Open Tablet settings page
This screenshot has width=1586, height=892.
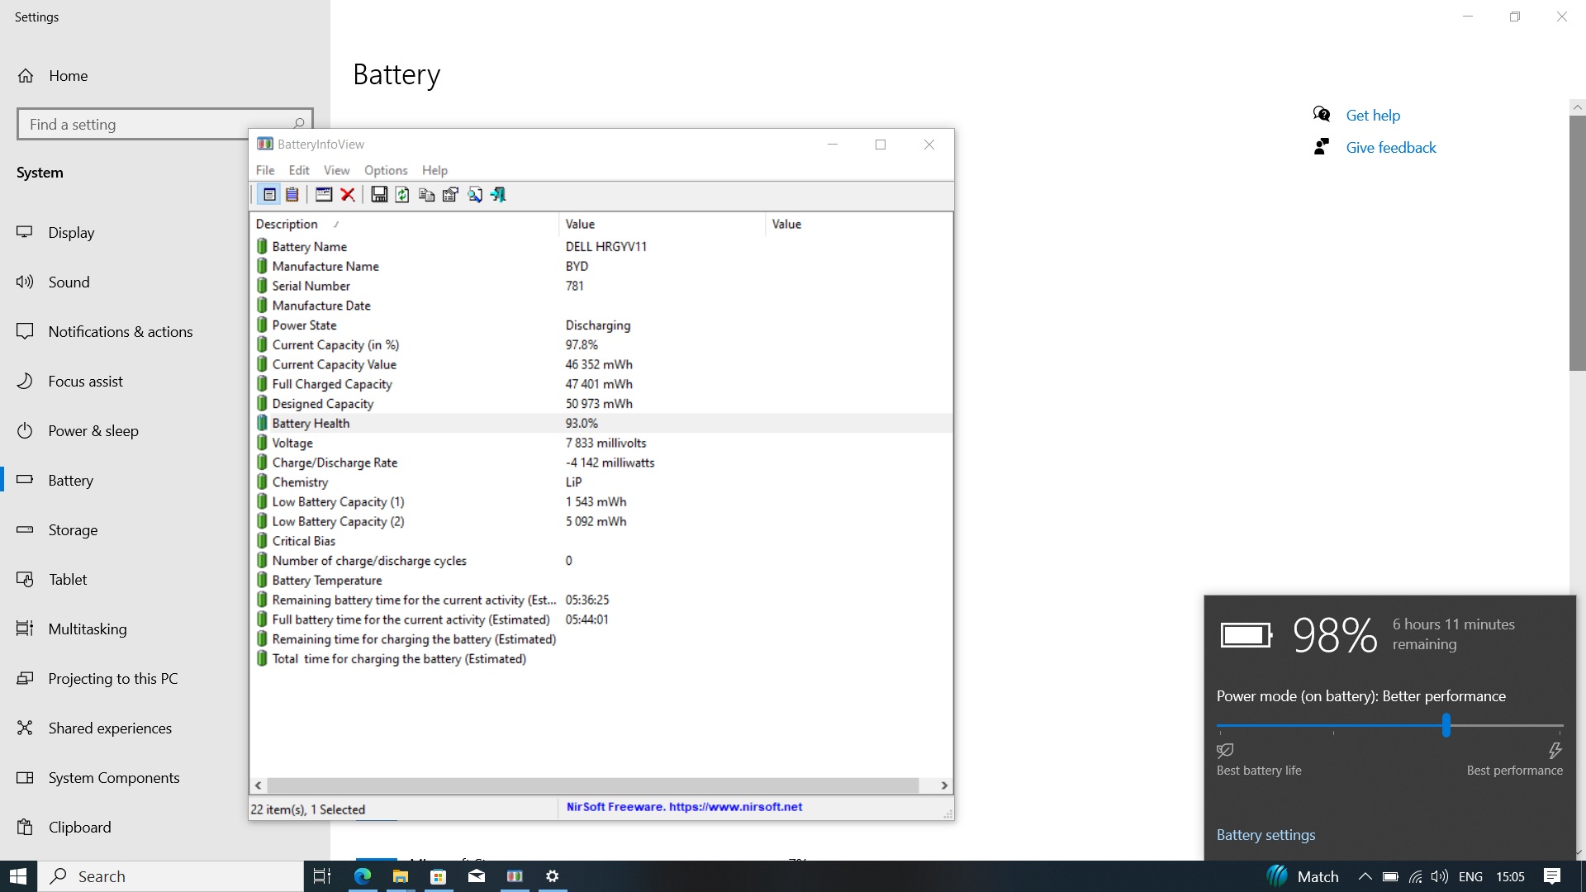pos(68,580)
